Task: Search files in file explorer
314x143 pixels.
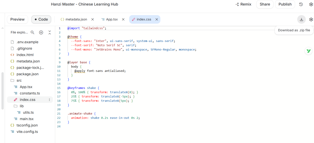Action: click(33, 32)
